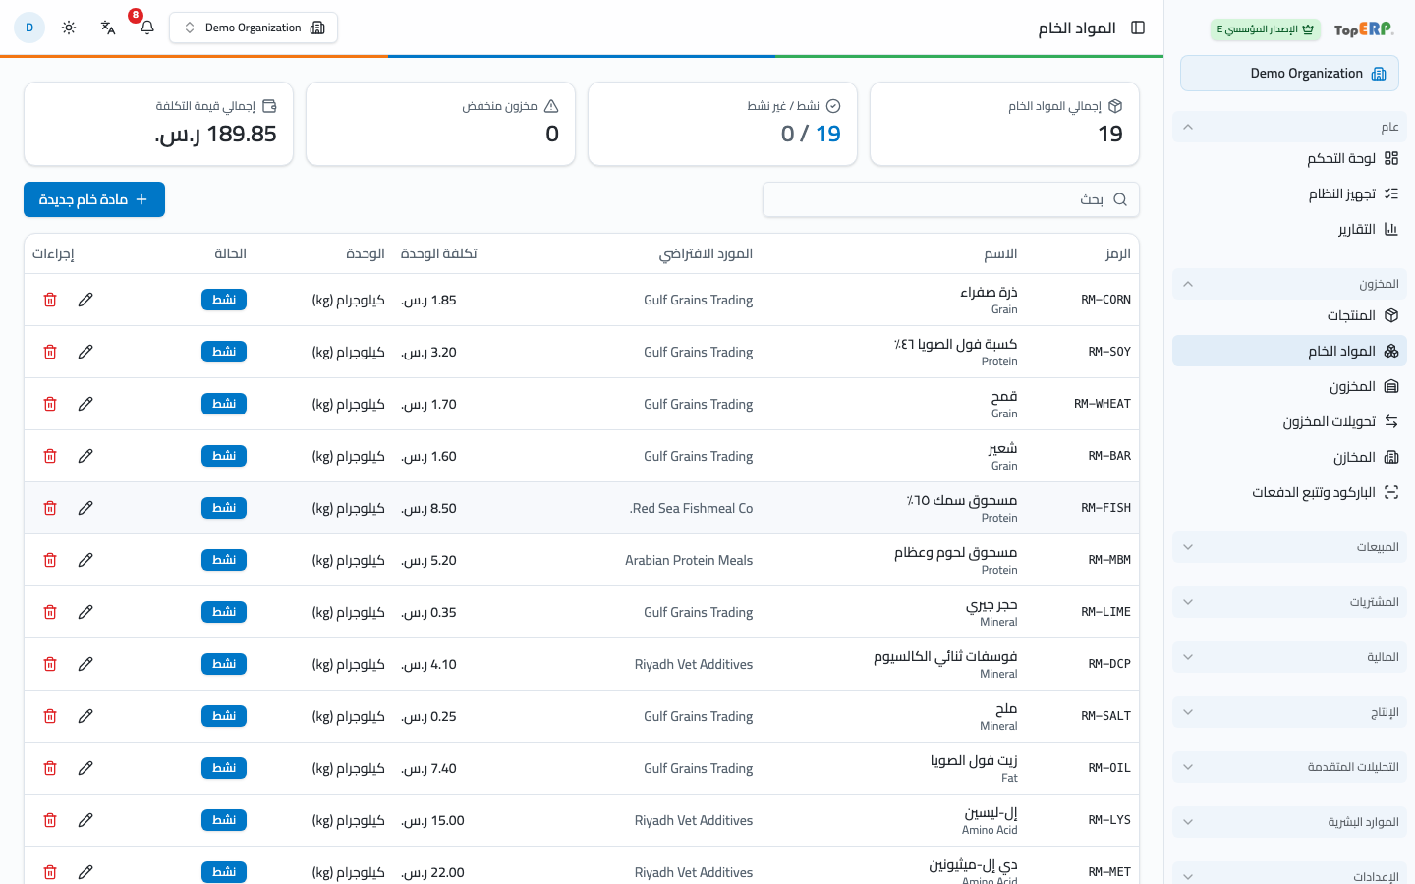Go to تجهيز النظام setup page

click(x=1289, y=193)
